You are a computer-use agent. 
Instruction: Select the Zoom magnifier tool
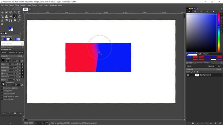pos(2,24)
